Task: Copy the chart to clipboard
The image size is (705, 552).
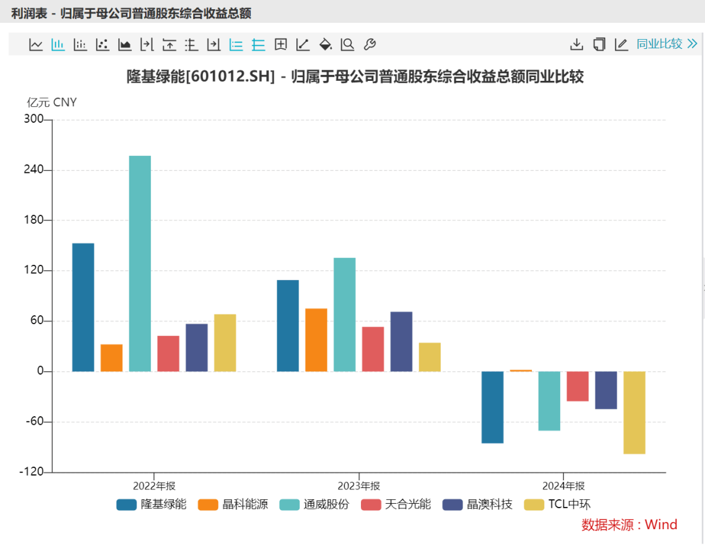Action: [x=599, y=44]
